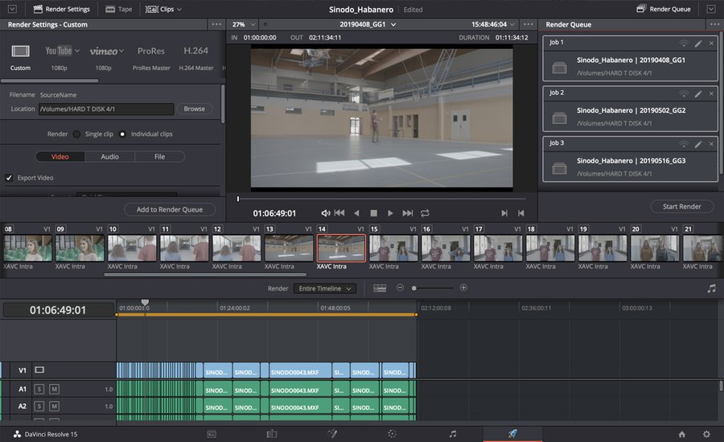
Task: Click the Fairlight music note page icon
Action: coord(452,433)
